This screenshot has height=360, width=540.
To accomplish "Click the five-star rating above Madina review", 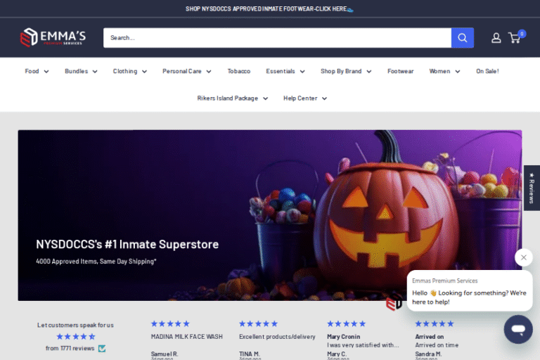I will tap(170, 323).
